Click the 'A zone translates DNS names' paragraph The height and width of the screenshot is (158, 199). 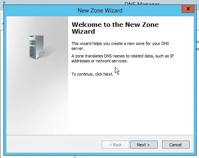click(122, 59)
